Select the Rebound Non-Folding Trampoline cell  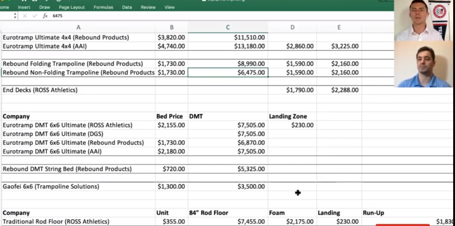pos(78,73)
